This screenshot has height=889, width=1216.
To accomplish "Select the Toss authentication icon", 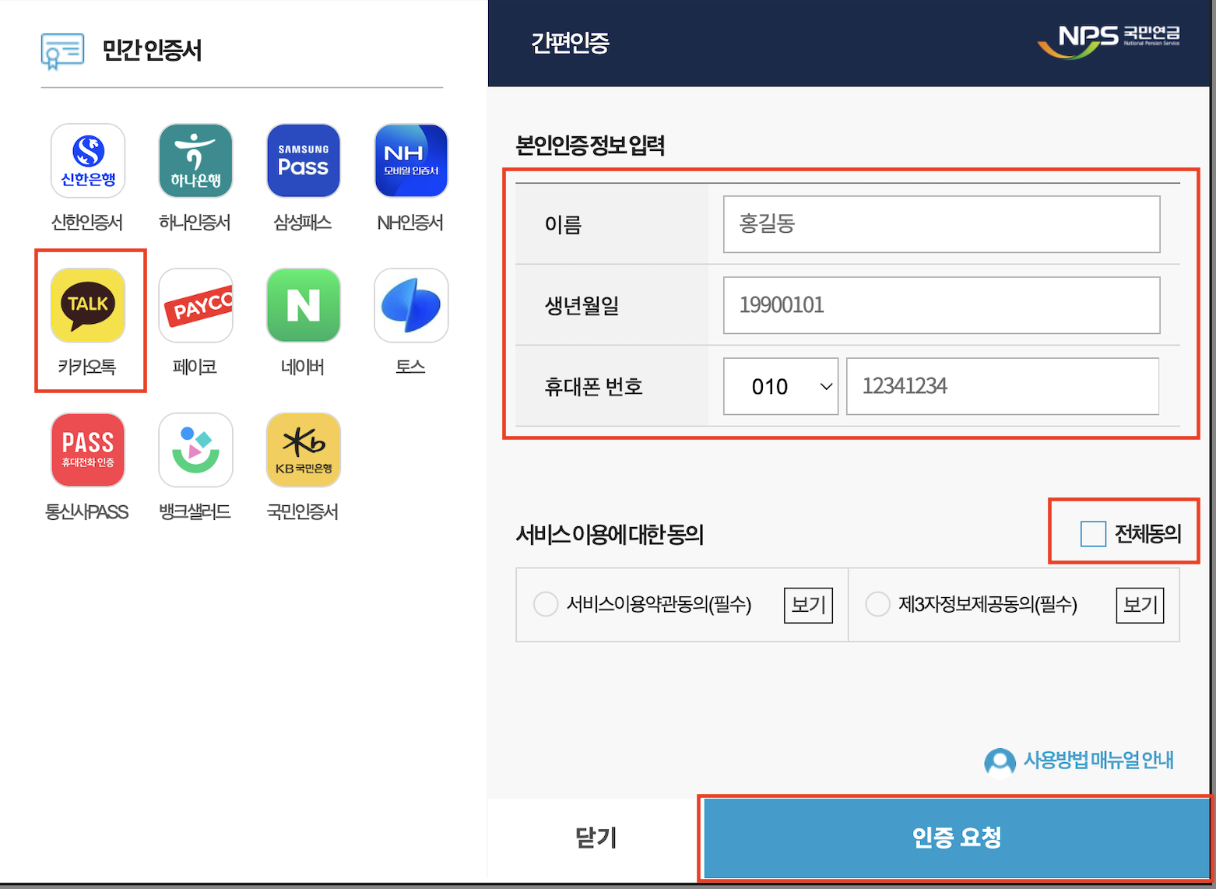I will pyautogui.click(x=410, y=305).
